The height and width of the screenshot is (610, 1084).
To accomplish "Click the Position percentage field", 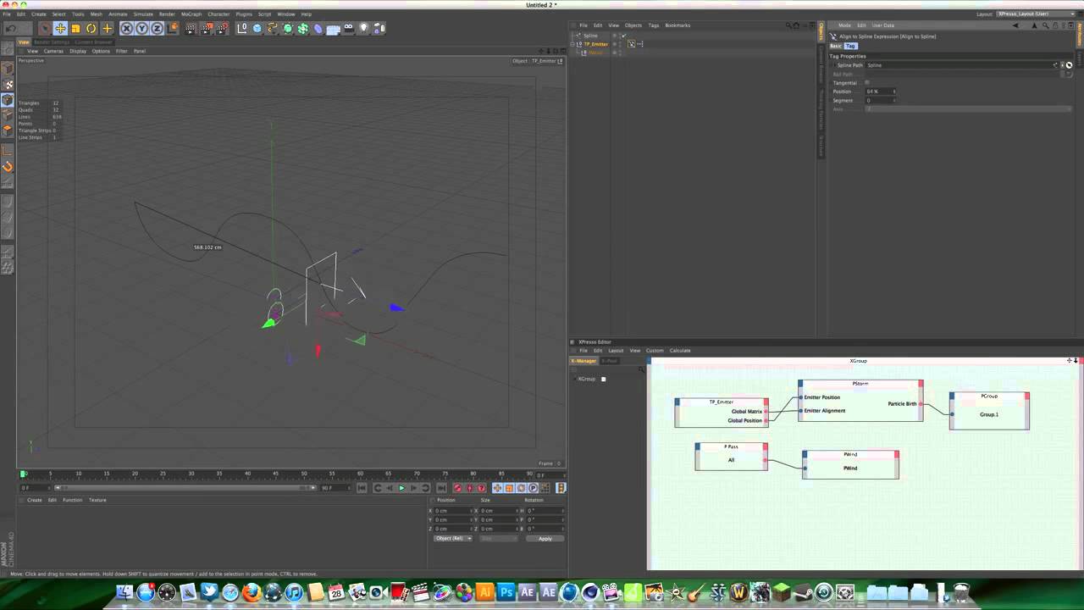I will point(881,91).
